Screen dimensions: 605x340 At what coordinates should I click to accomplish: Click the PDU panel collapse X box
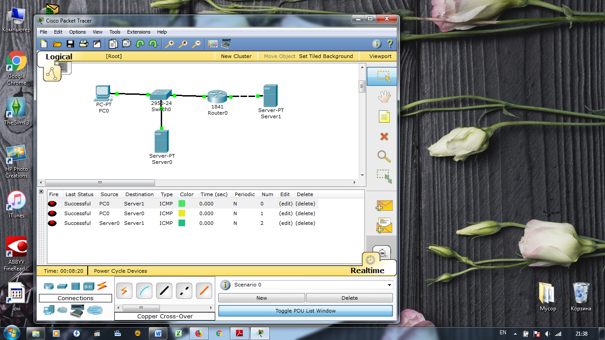click(41, 192)
